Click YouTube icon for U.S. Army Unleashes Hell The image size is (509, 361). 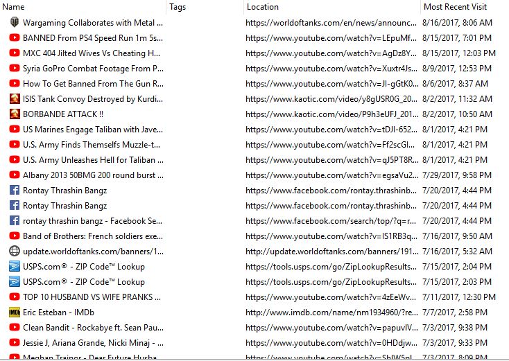[15, 159]
